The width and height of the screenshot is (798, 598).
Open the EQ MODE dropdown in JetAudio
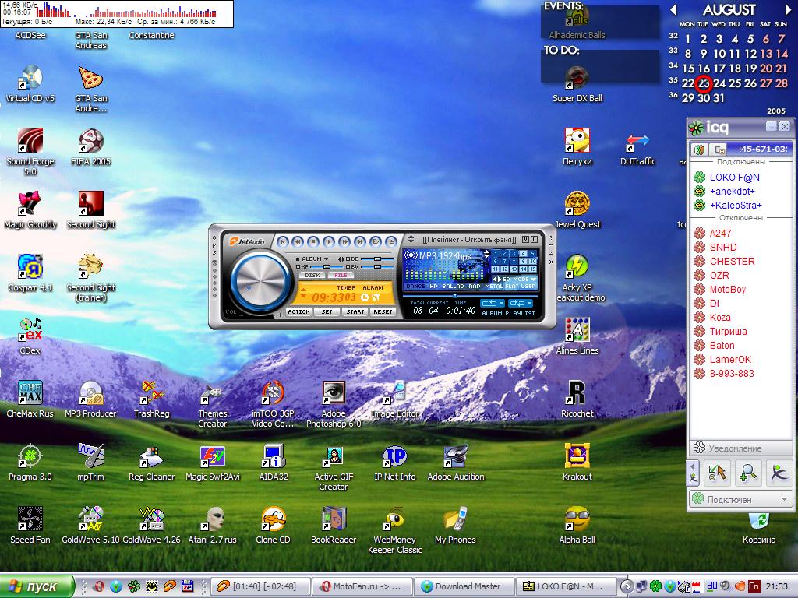[x=533, y=280]
